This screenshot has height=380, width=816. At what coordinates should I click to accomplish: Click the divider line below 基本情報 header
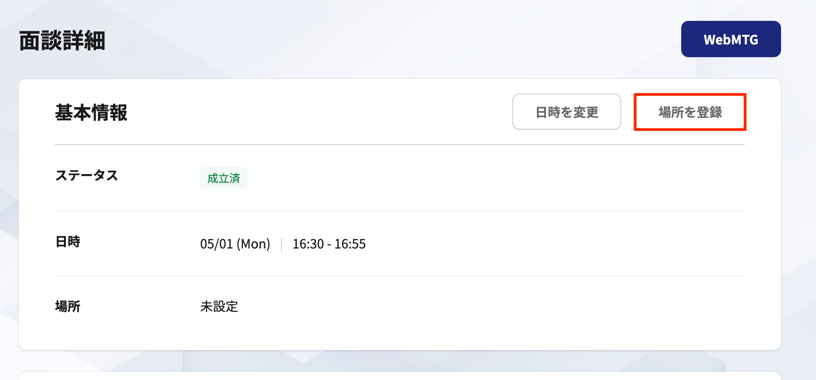400,145
